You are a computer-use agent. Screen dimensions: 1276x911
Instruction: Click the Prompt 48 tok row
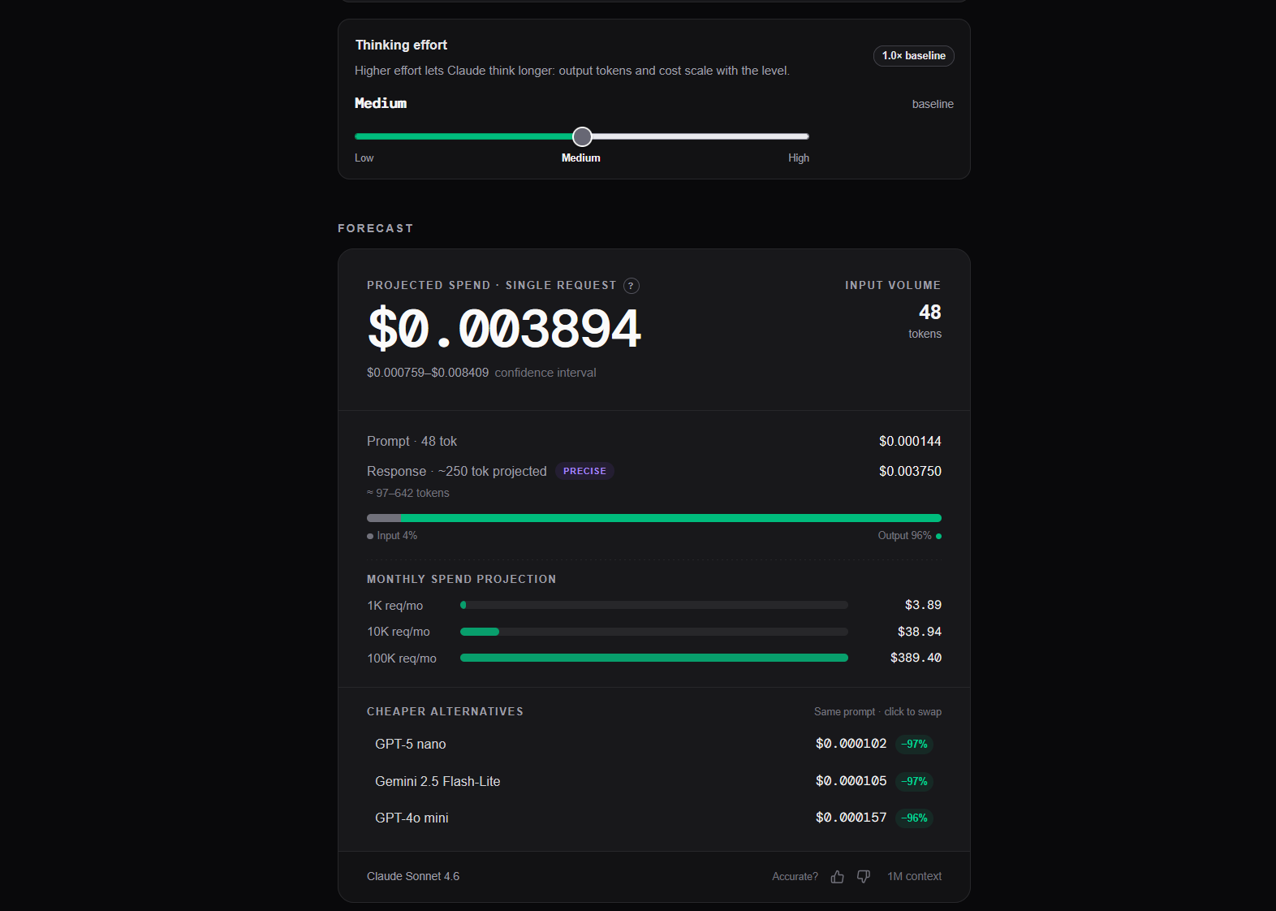click(654, 441)
